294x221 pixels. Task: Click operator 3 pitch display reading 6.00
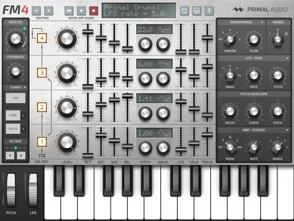(154, 64)
